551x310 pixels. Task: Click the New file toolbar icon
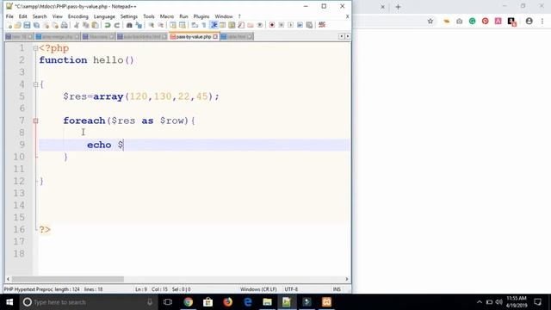tap(9, 25)
